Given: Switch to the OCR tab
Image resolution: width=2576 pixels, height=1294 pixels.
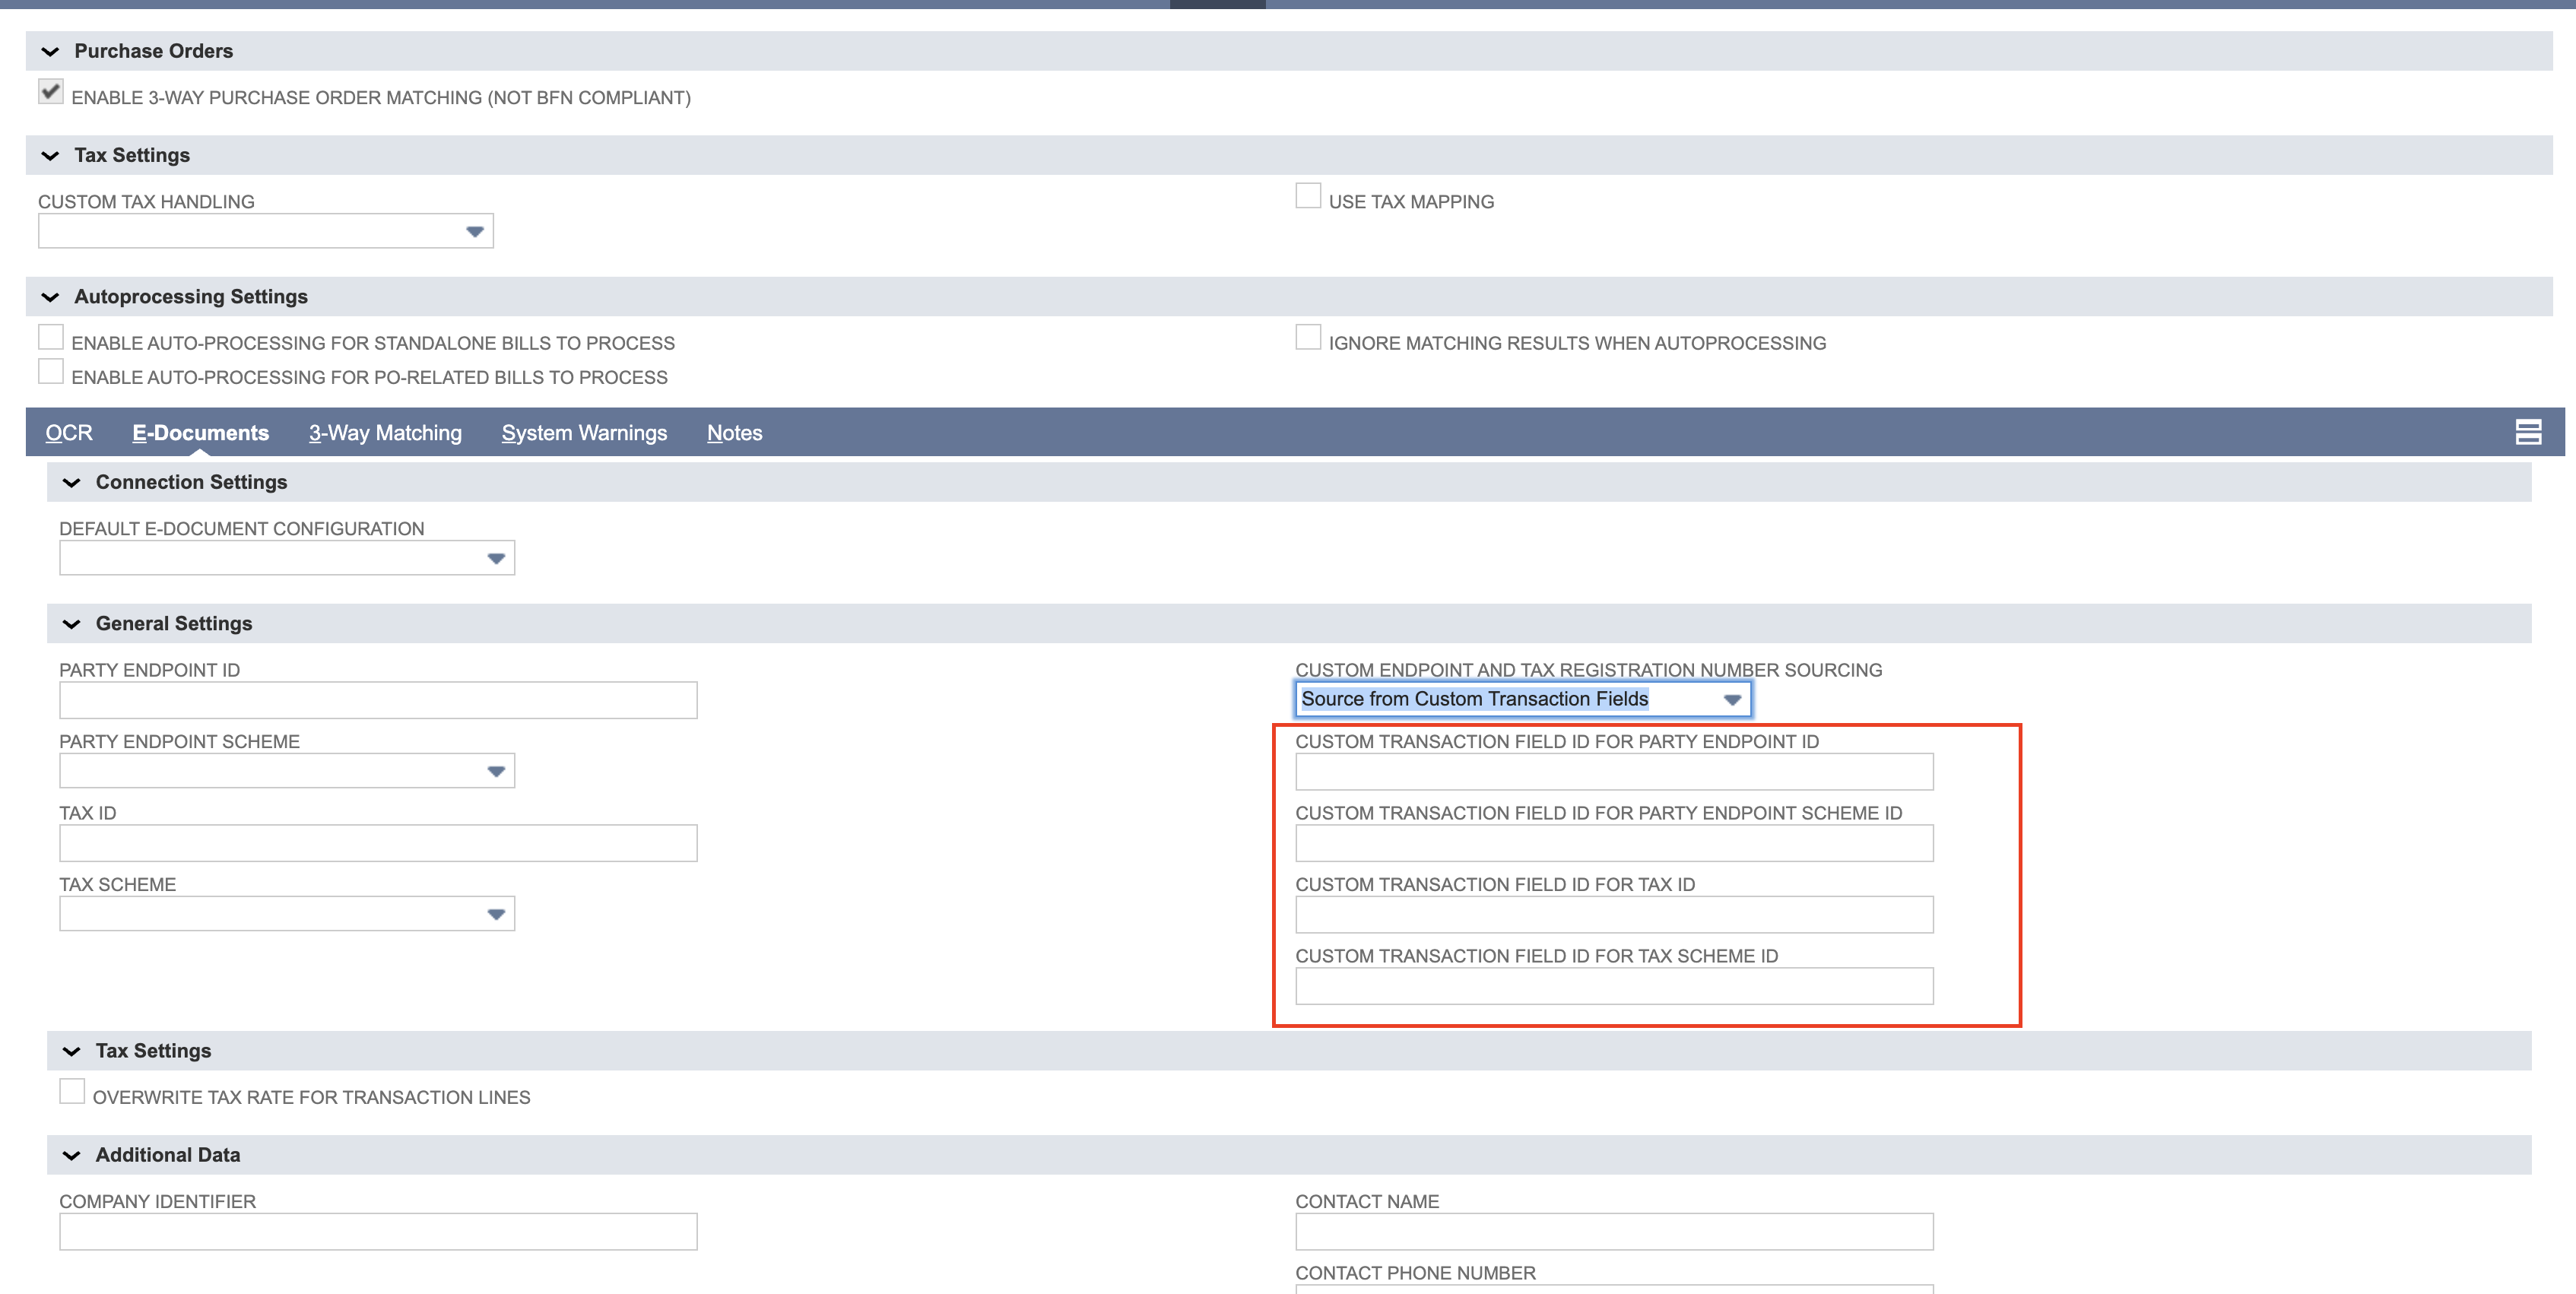Looking at the screenshot, I should [69, 433].
